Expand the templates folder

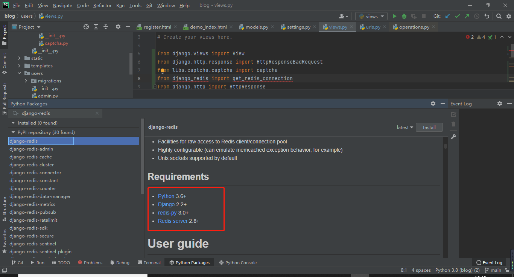pyautogui.click(x=20, y=66)
